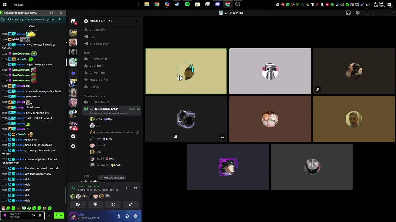Viewport: 396px width, 222px height.
Task: Open File Explorer from taskbar
Action: point(147,4)
